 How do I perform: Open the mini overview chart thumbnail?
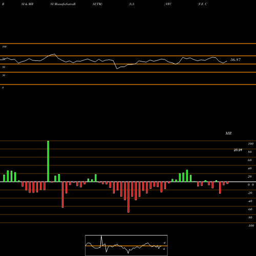[126, 245]
